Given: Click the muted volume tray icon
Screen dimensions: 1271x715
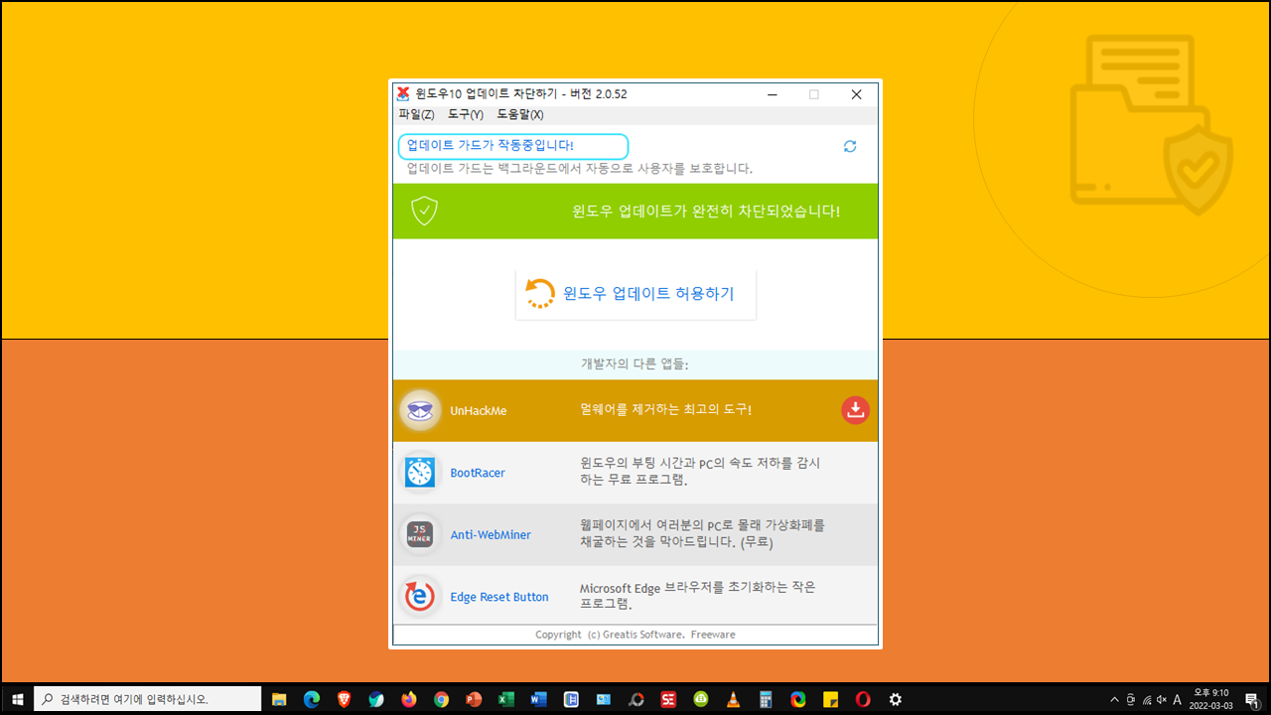Looking at the screenshot, I should [x=1162, y=699].
